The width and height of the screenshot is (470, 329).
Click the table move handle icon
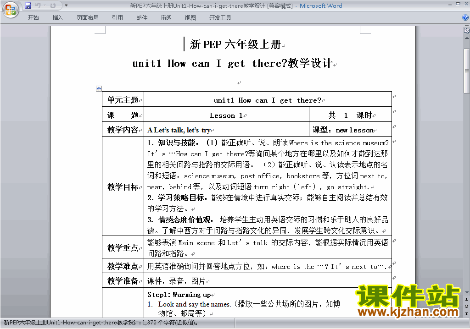pos(99,88)
